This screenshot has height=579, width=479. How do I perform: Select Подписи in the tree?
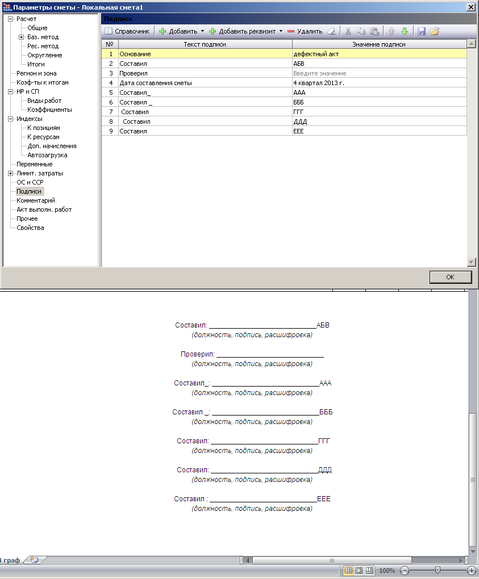coord(29,191)
